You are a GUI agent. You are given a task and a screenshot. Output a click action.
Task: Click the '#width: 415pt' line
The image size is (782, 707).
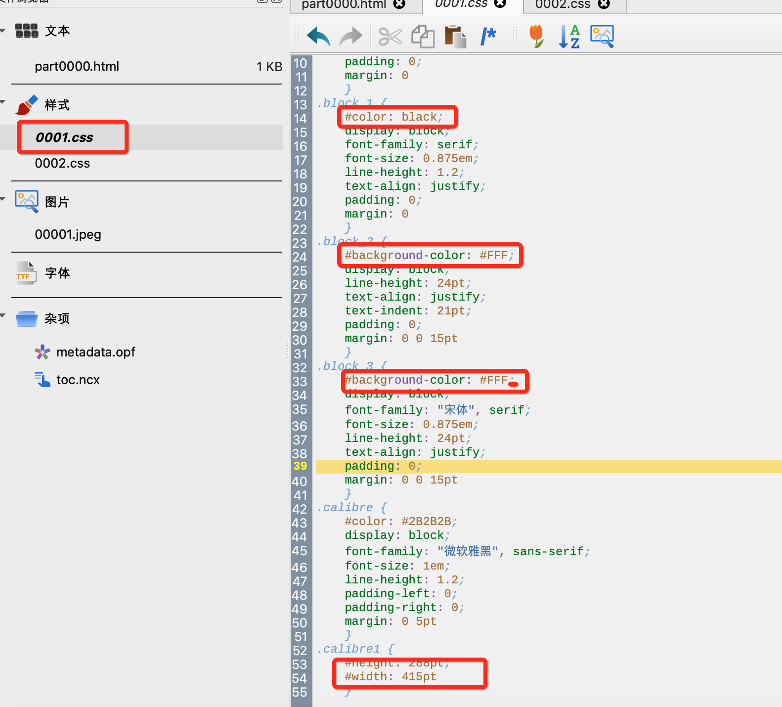[391, 676]
